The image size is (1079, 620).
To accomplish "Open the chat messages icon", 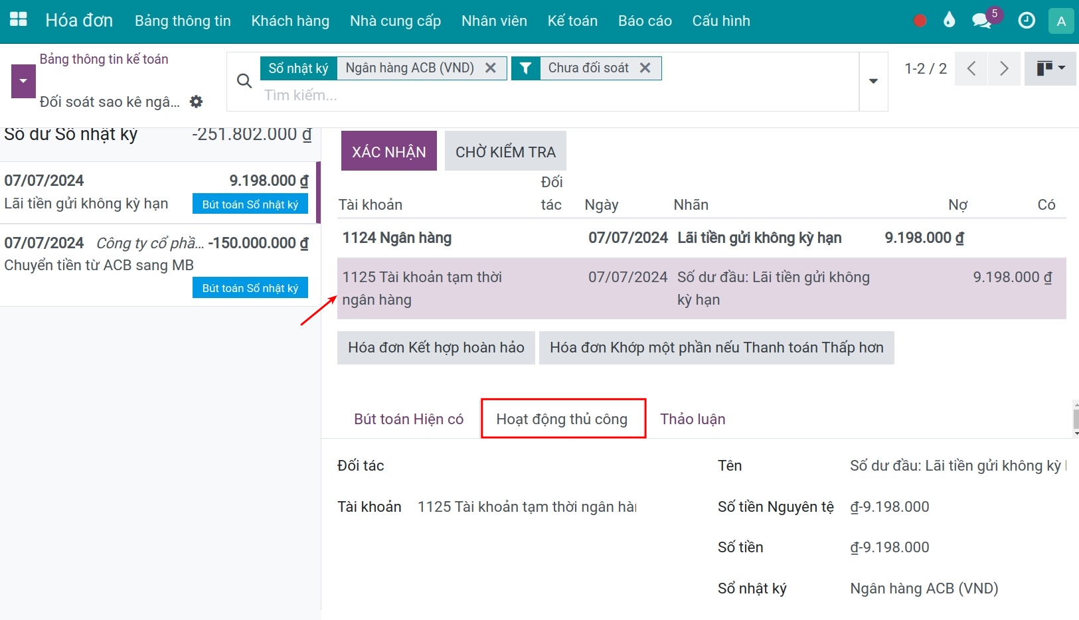I will click(x=981, y=21).
